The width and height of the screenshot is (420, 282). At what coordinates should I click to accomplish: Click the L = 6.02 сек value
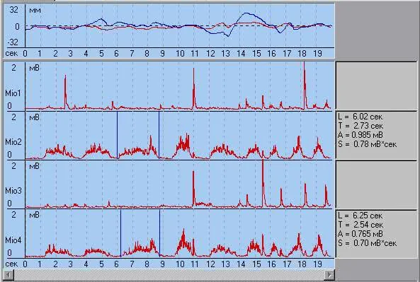(360, 117)
